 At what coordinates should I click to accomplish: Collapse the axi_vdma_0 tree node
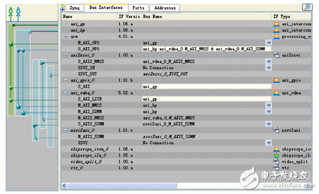pos(65,93)
